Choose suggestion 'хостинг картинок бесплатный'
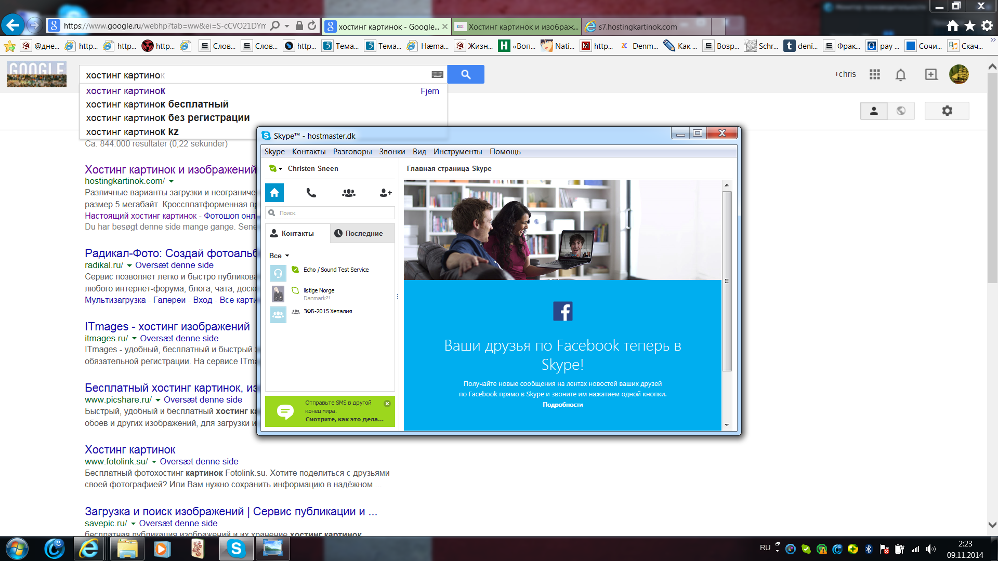 pyautogui.click(x=157, y=104)
